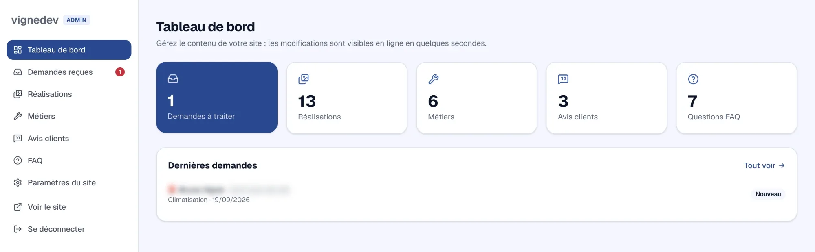The height and width of the screenshot is (252, 815).
Task: Open the 13 Réalisations stat card
Action: 347,98
